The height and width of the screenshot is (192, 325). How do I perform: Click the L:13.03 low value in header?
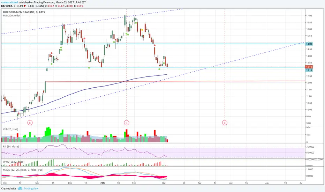coord(69,6)
